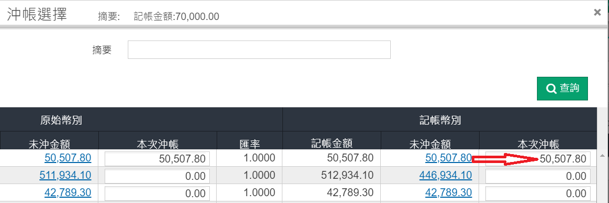The height and width of the screenshot is (203, 609).
Task: Click the table scrollbar up arrow
Action: click(x=602, y=155)
